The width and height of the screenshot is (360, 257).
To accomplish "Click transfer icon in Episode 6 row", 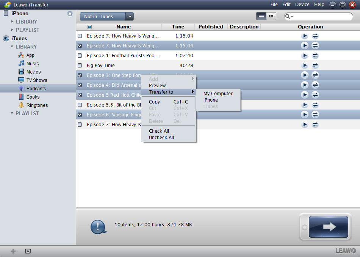I will (x=315, y=114).
